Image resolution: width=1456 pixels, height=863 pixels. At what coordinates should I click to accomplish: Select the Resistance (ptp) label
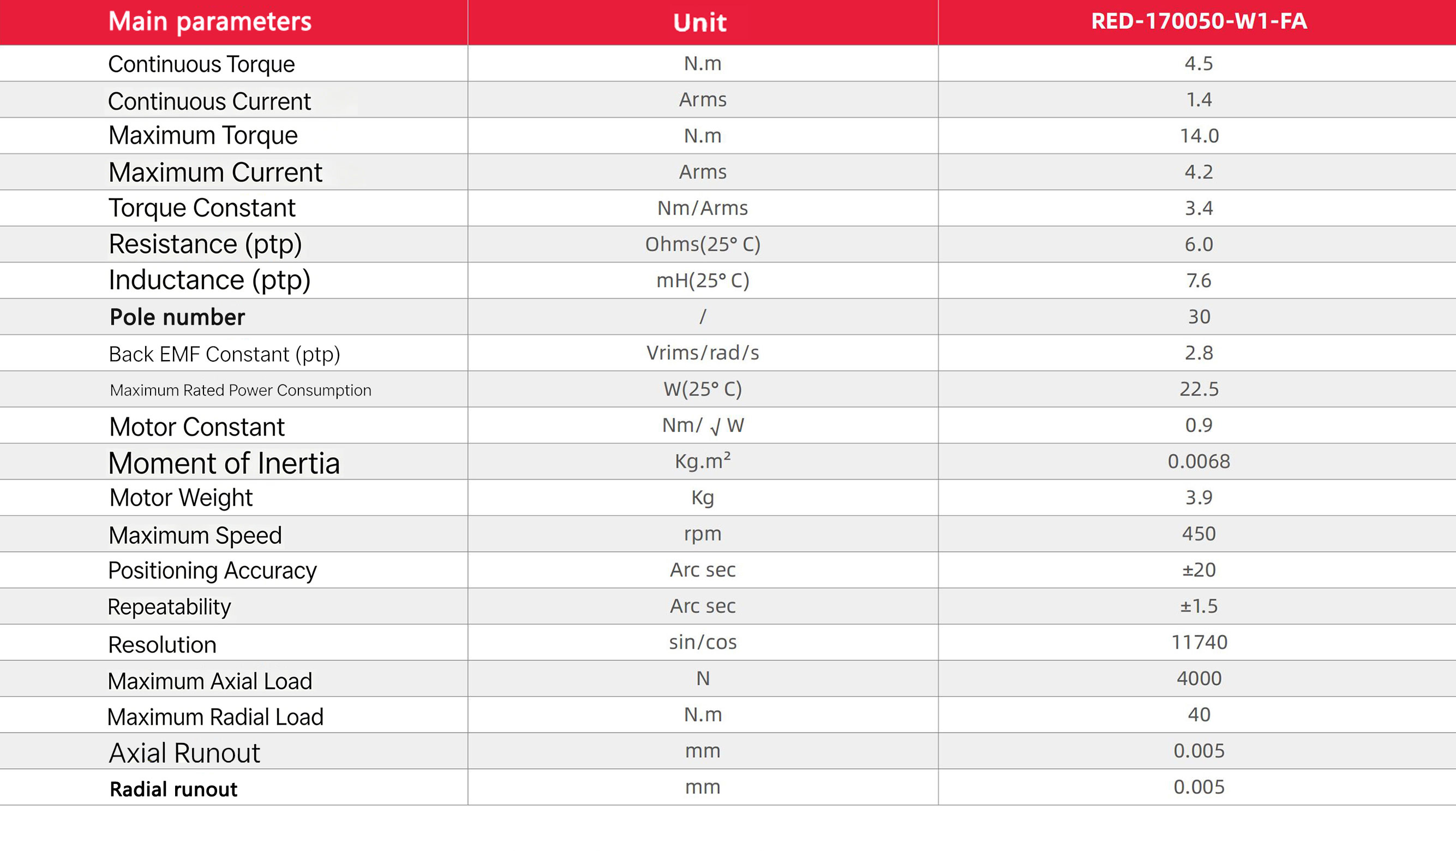(x=205, y=244)
